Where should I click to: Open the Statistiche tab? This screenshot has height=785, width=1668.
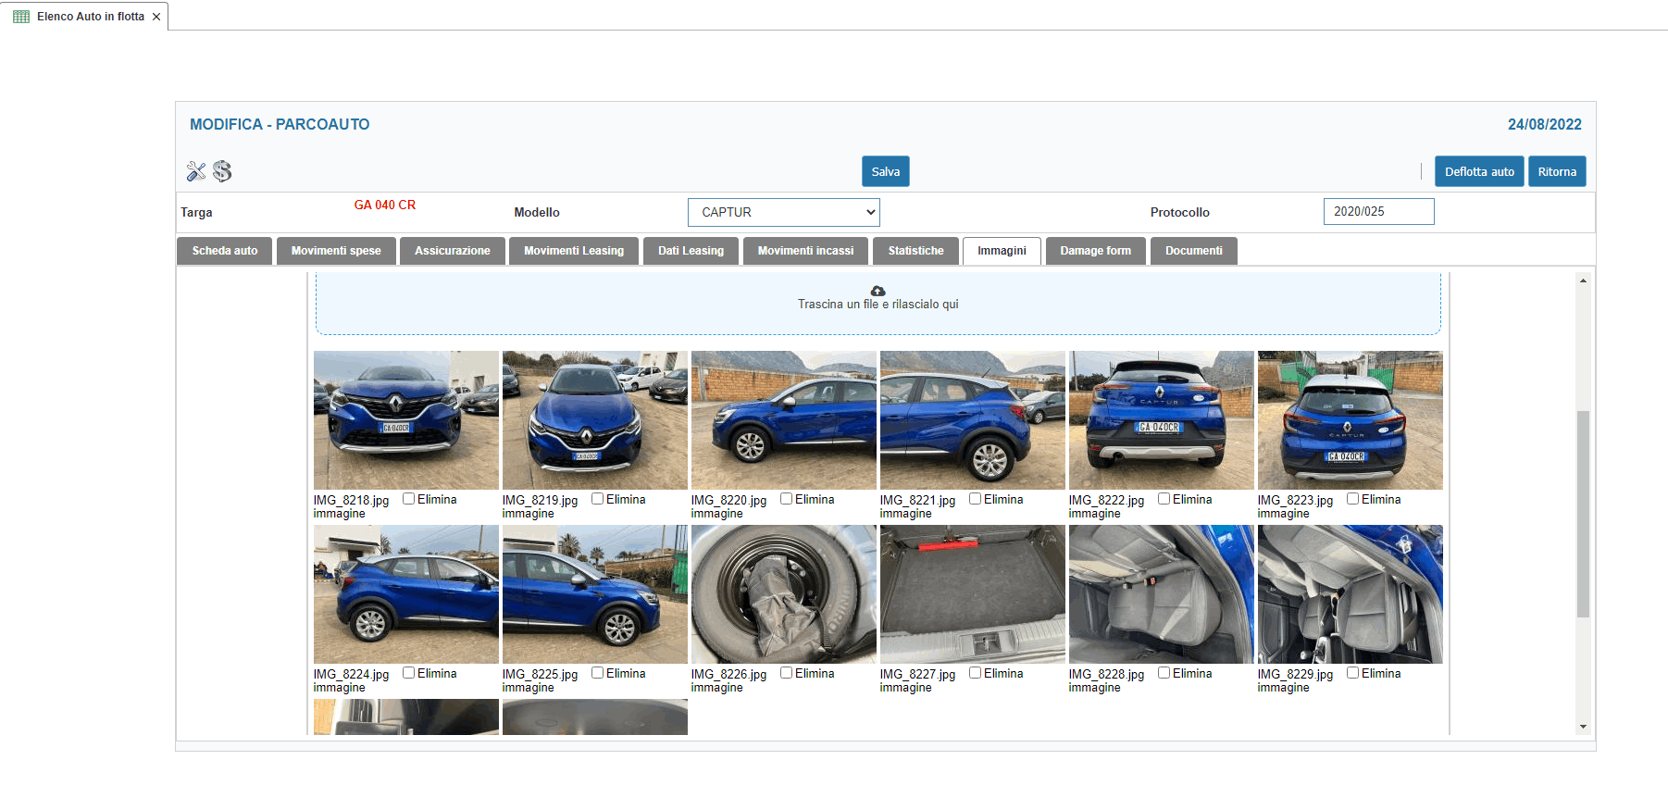coord(915,251)
